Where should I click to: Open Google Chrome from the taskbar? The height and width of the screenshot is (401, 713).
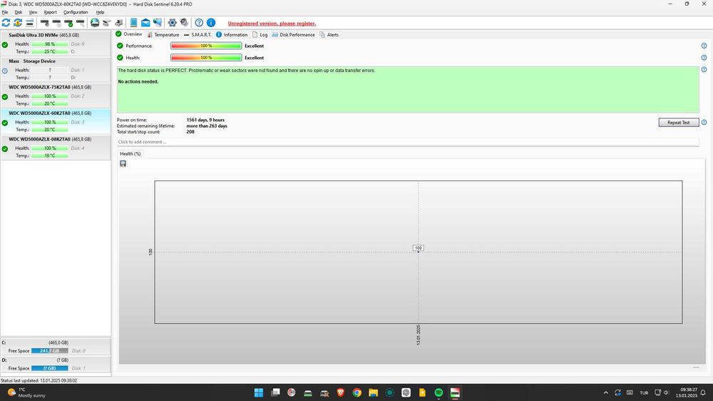[x=357, y=392]
